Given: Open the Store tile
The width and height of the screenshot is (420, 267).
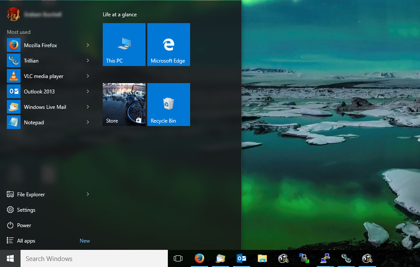Looking at the screenshot, I should pos(124,105).
